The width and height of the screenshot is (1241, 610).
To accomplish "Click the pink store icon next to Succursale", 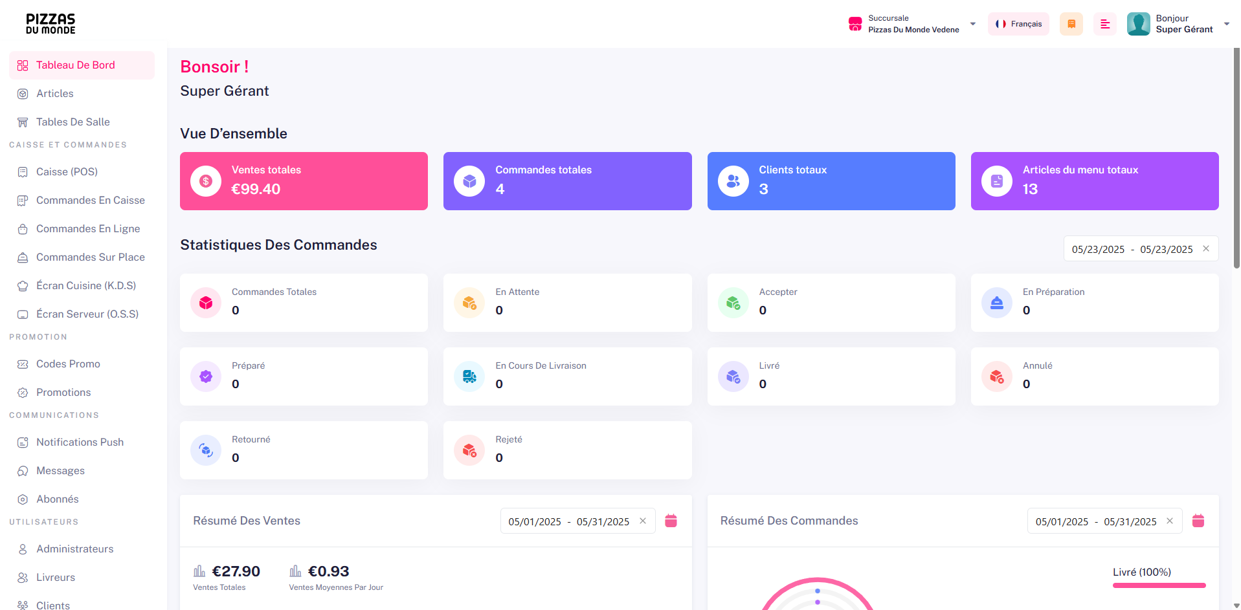I will tap(855, 24).
